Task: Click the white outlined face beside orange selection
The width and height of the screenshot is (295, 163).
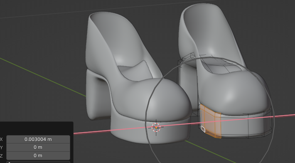Action: click(x=203, y=129)
